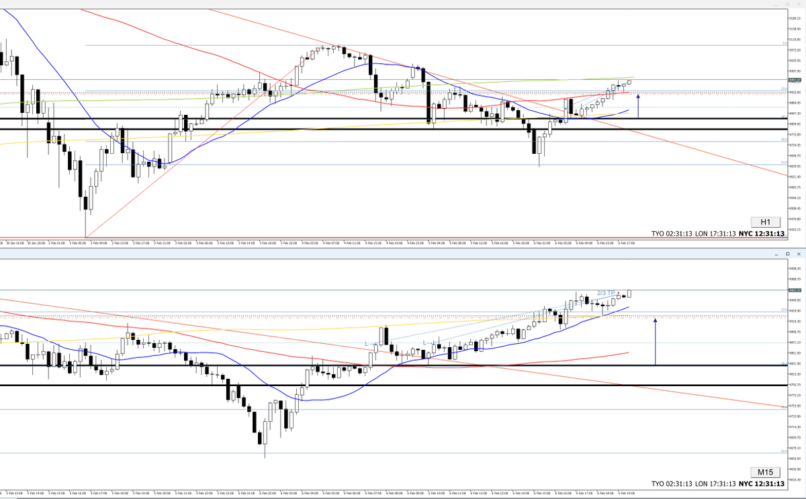Maximize the H1 chart window
Viewport: 806px width, 499px height.
pos(787,4)
